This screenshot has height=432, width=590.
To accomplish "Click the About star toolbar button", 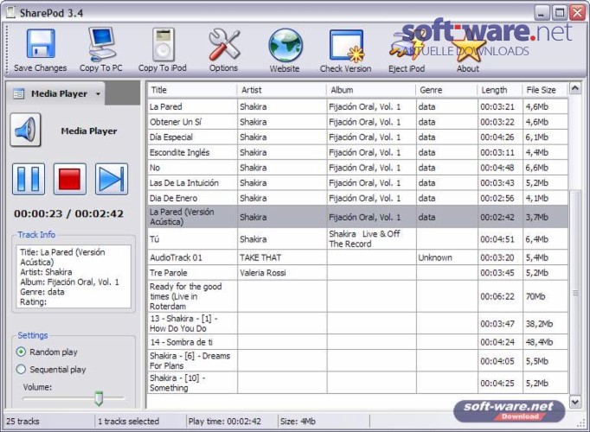I will pos(468,51).
